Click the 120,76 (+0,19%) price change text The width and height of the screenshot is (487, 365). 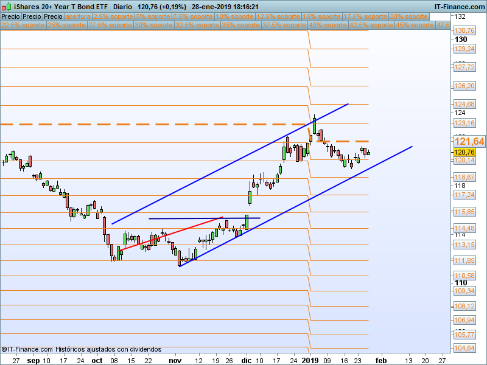coord(162,7)
